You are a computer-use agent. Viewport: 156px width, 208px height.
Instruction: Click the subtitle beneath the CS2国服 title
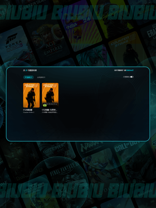pyautogui.click(x=50, y=112)
